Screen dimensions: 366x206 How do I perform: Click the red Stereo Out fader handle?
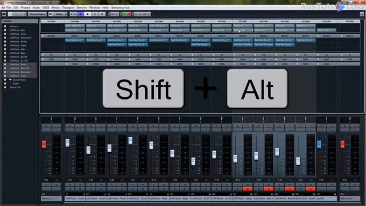click(343, 144)
